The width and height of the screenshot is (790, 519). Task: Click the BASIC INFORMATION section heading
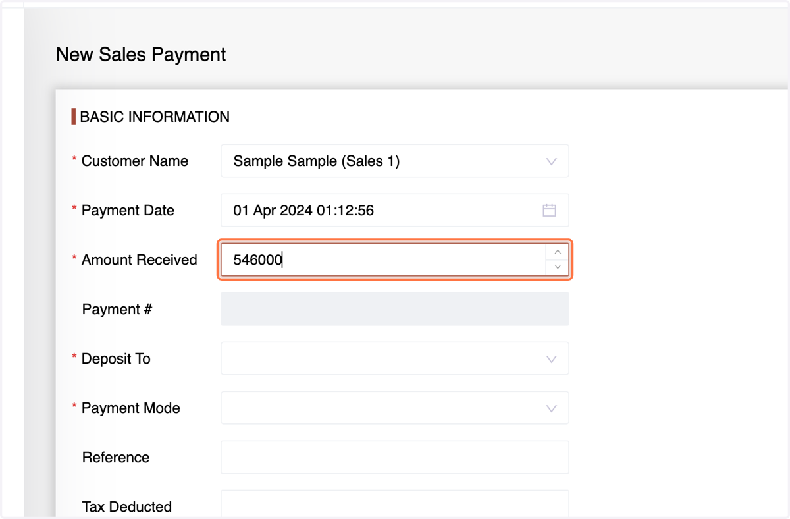(155, 117)
